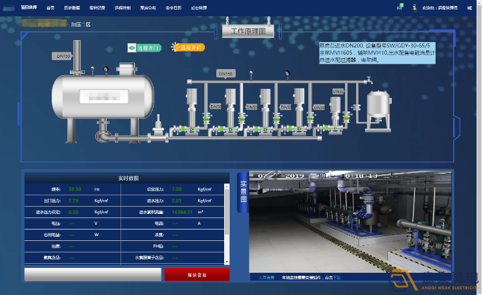Click the message notification icon in header
Screen dimensions: 482x295
(x=400, y=7)
